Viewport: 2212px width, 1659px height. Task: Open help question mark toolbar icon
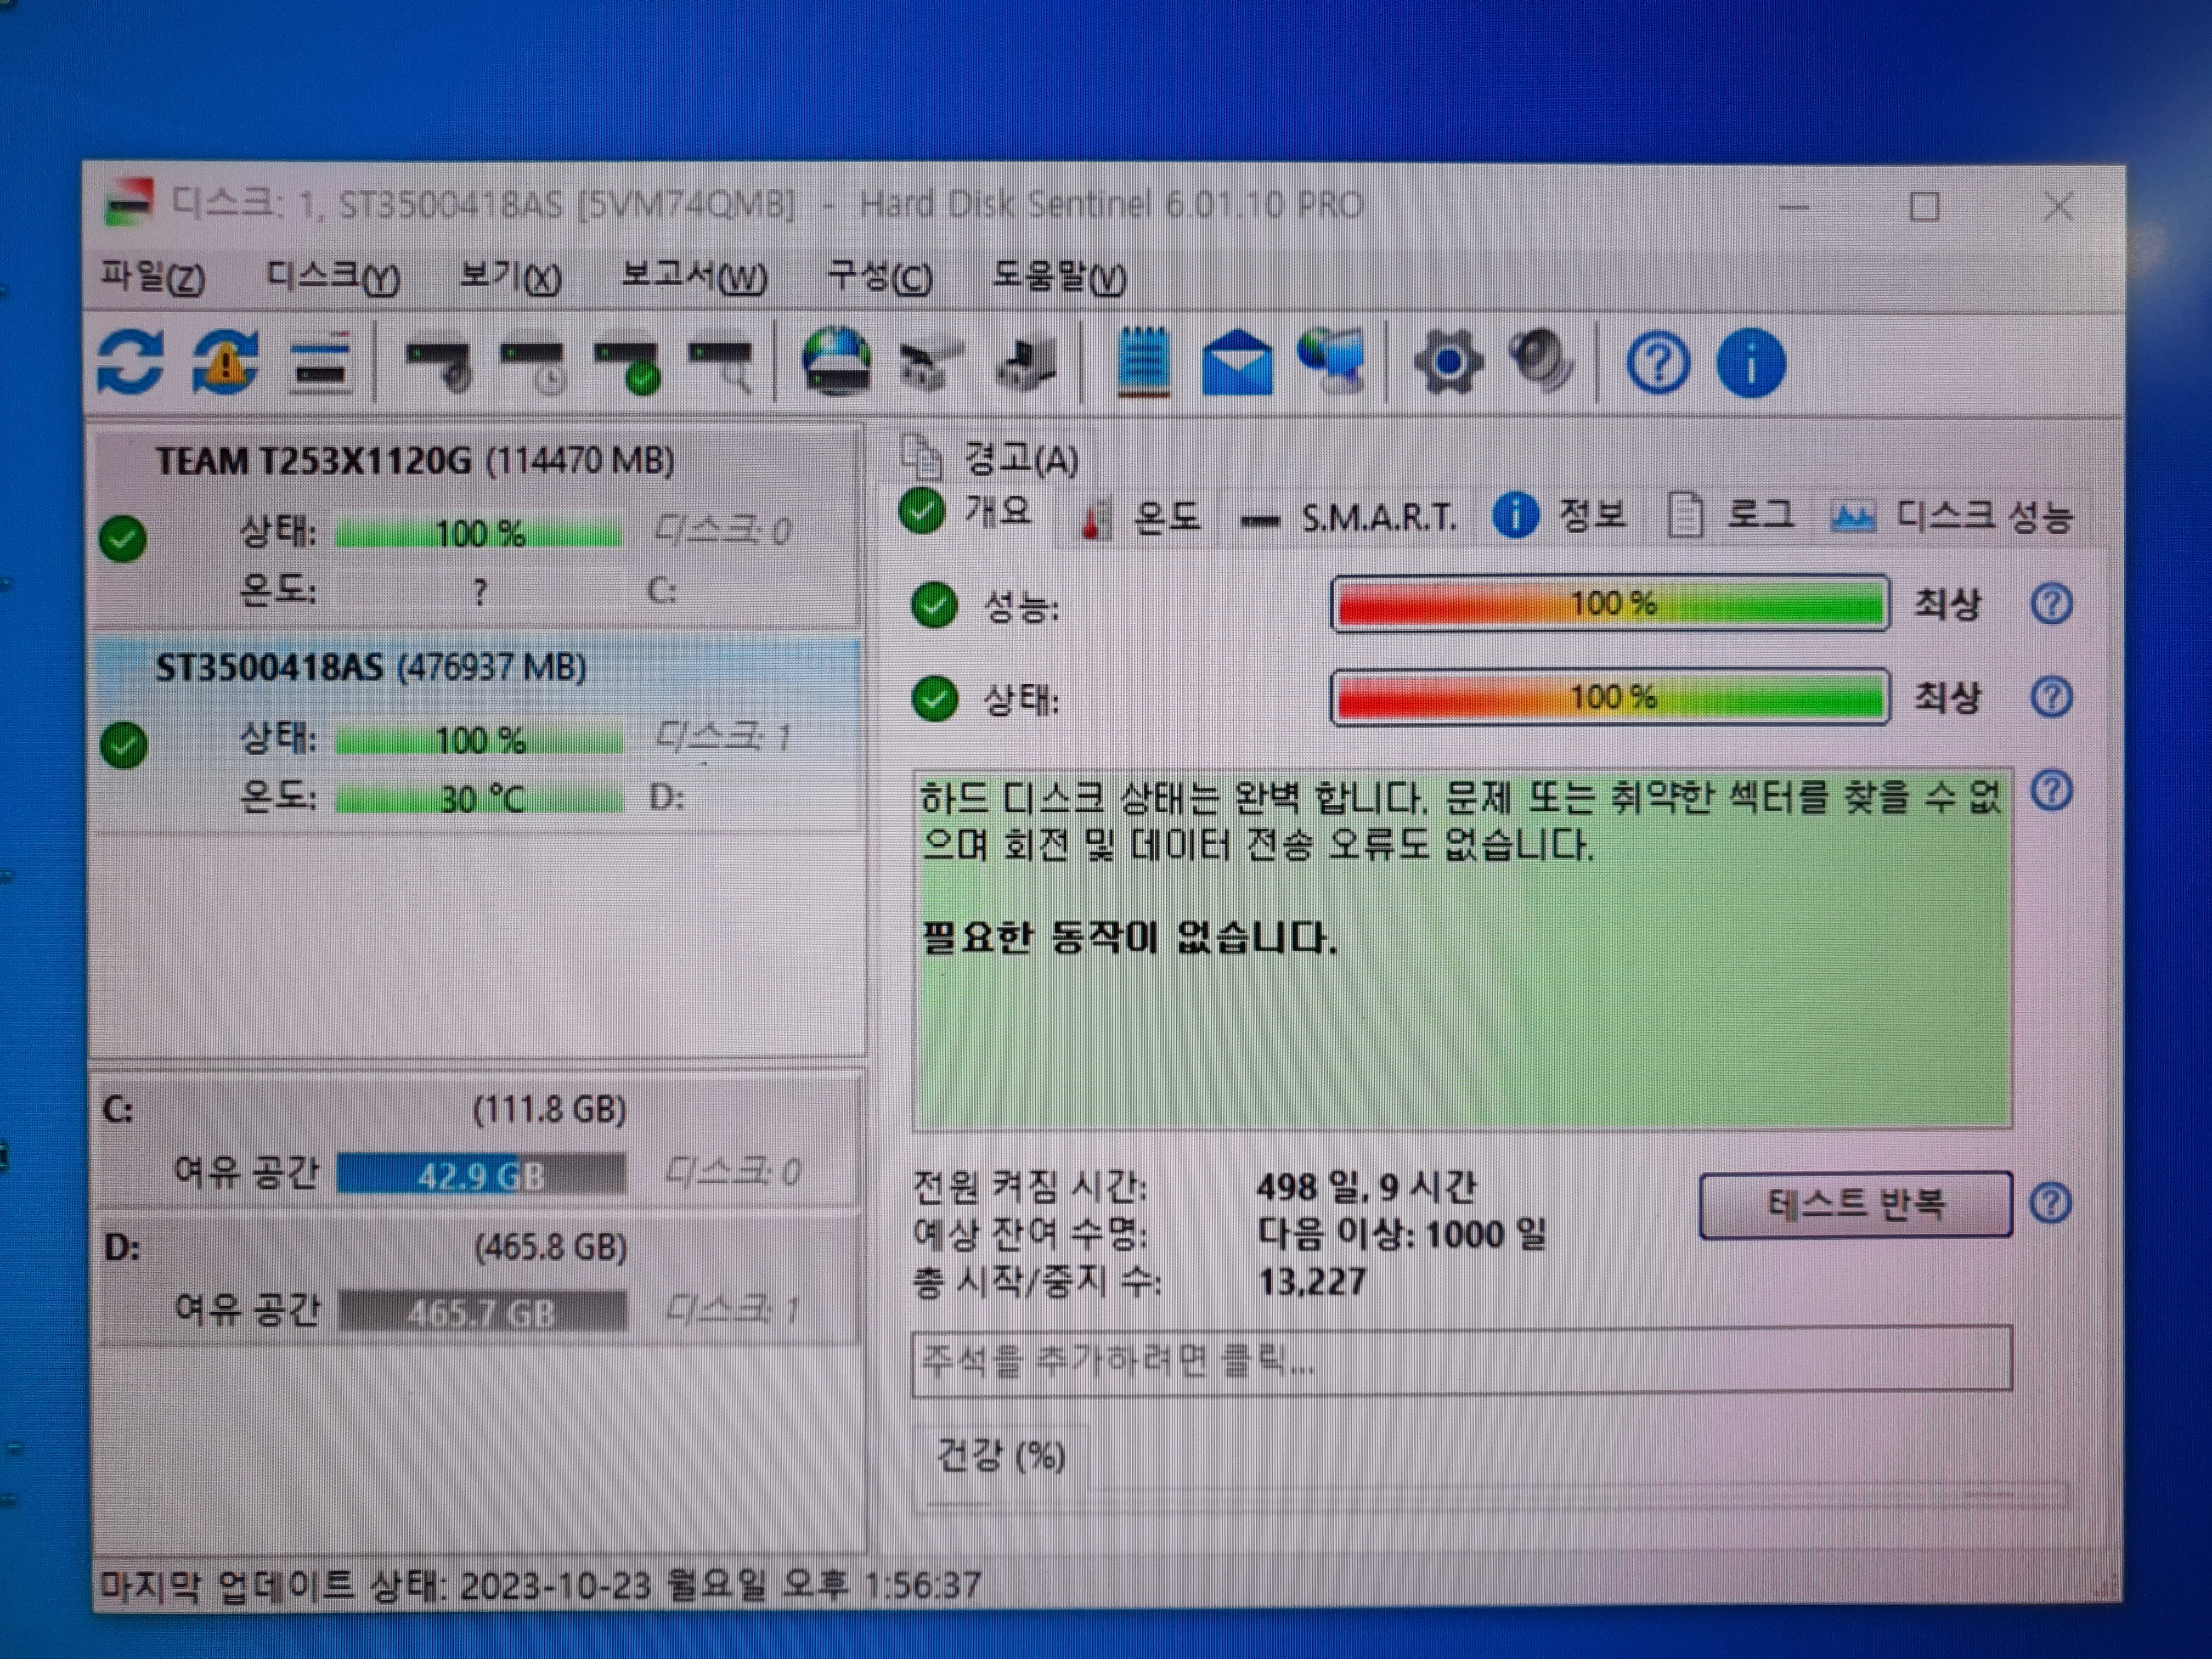[1657, 362]
